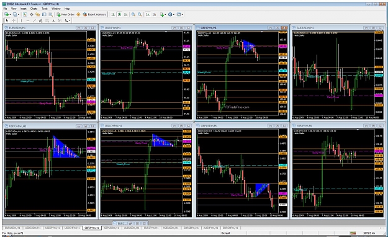Viewport: 388px width, 237px height.
Task: Toggle the Chart Shift icon
Action: pos(154,14)
